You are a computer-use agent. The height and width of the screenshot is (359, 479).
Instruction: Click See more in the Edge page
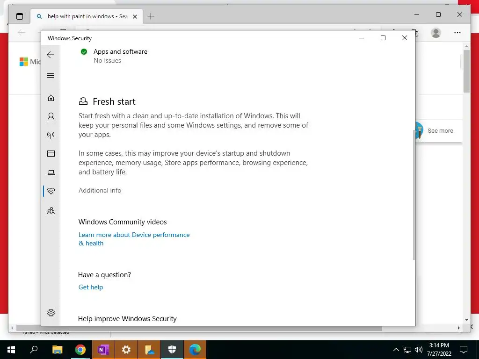(440, 131)
